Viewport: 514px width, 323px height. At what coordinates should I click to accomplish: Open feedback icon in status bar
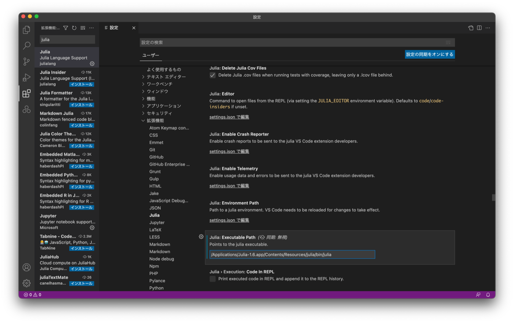[478, 295]
